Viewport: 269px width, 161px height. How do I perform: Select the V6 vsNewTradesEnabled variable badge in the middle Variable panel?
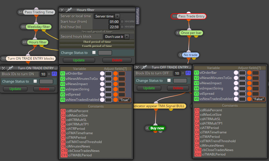click(x=63, y=100)
